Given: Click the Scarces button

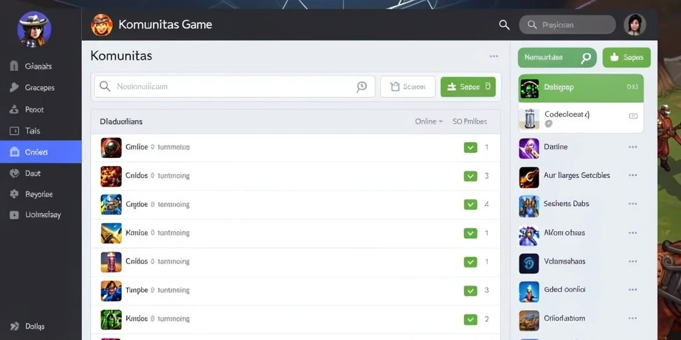Looking at the screenshot, I should (x=408, y=87).
